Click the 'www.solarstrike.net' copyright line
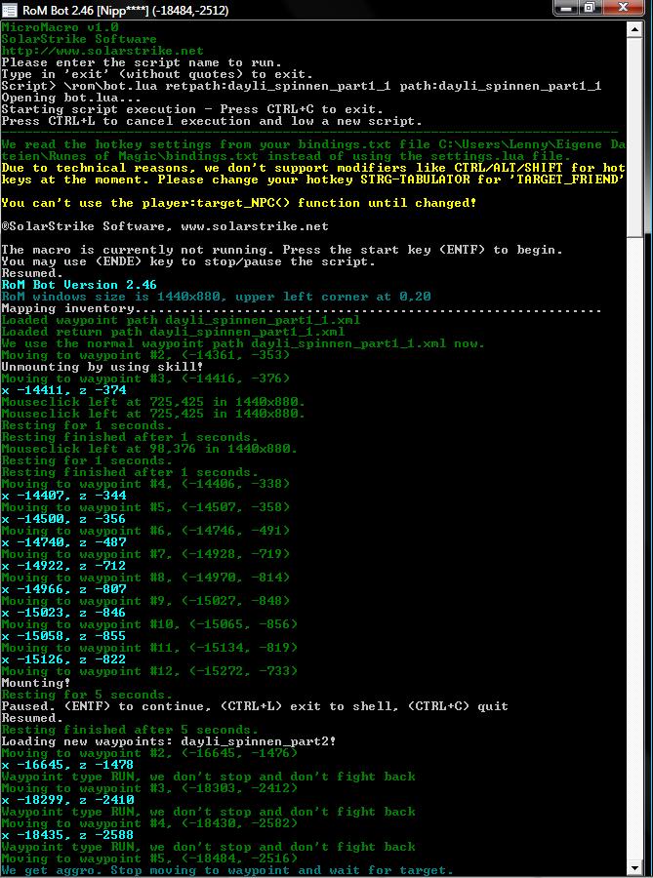The width and height of the screenshot is (653, 878). (164, 226)
